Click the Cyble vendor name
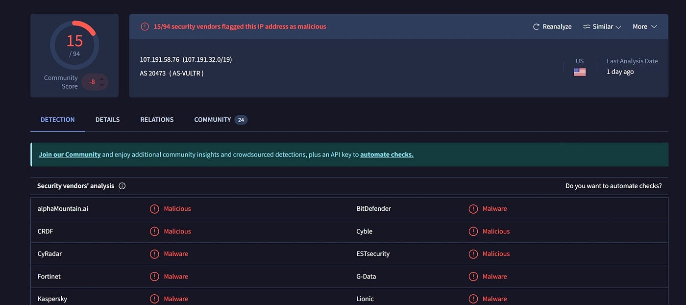The image size is (686, 305). 365,231
